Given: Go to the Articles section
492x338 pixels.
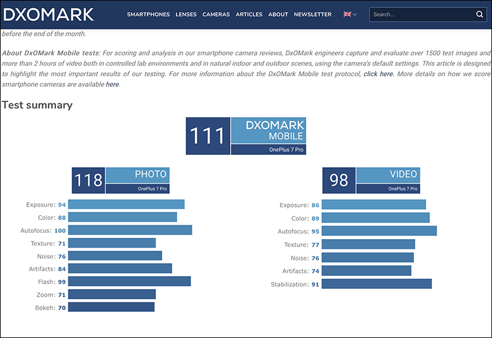Looking at the screenshot, I should (x=249, y=14).
